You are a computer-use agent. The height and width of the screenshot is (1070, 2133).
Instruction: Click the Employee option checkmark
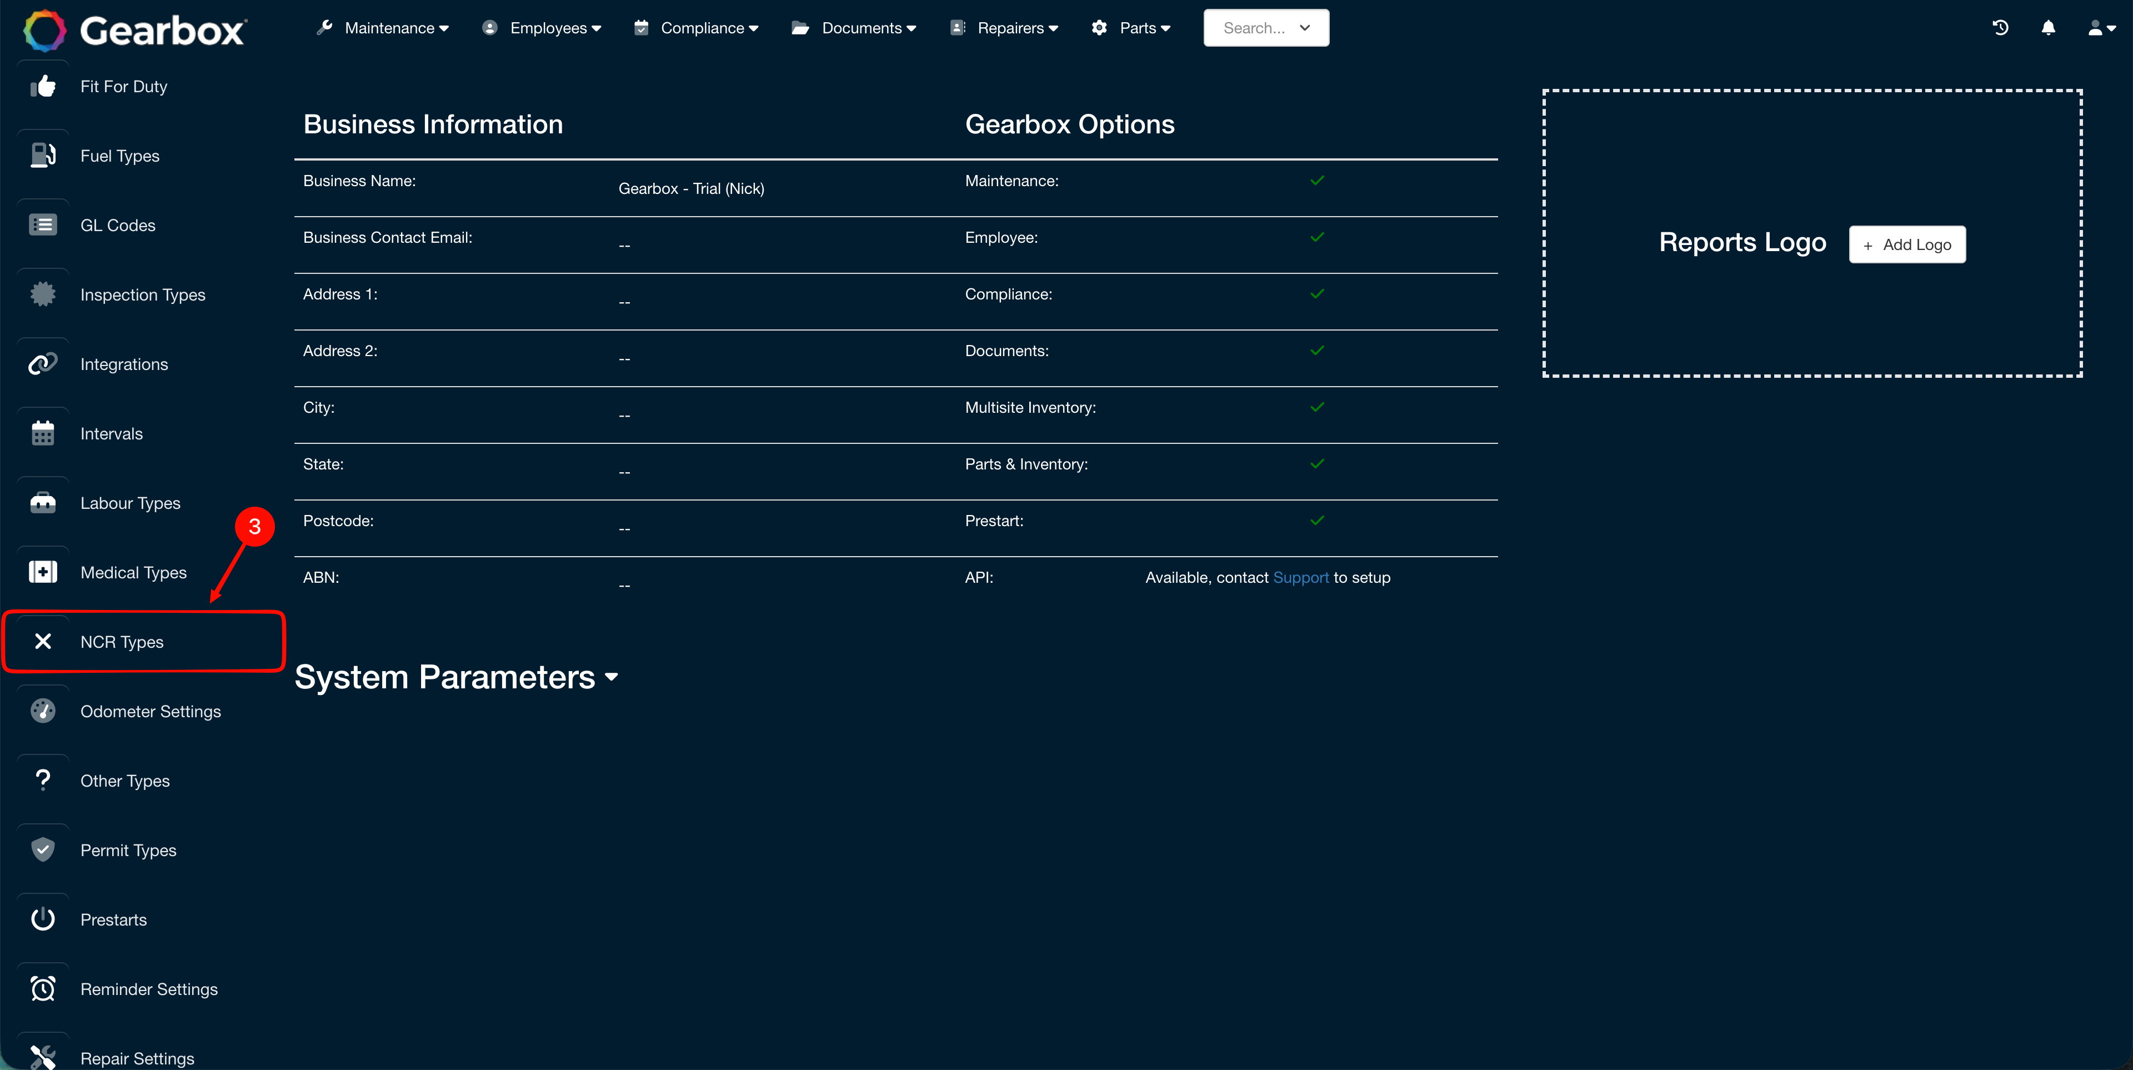(x=1316, y=237)
